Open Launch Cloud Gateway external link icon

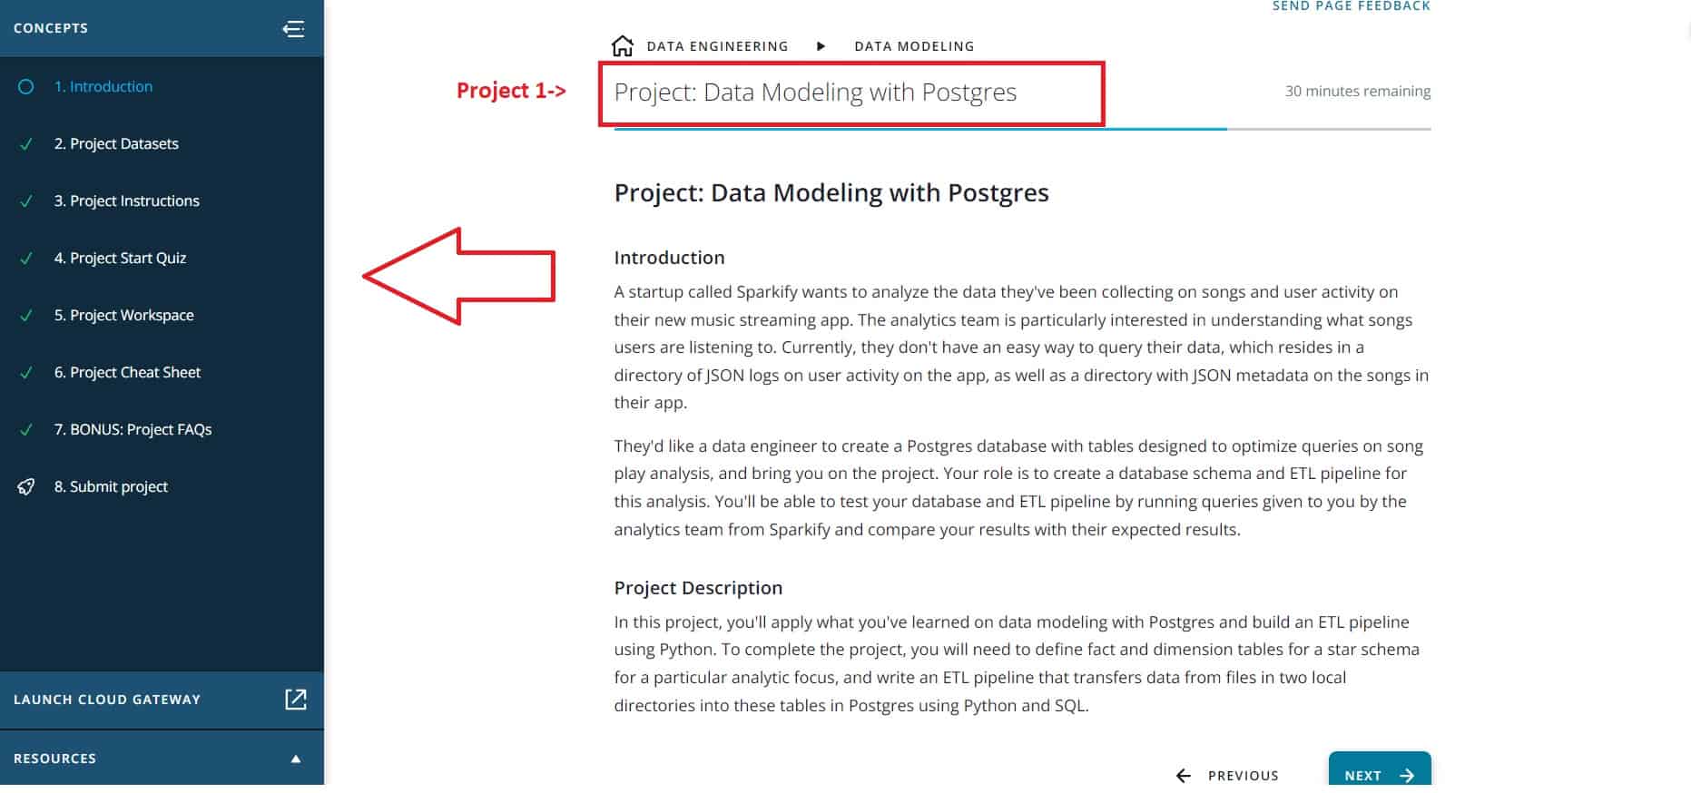pos(294,700)
